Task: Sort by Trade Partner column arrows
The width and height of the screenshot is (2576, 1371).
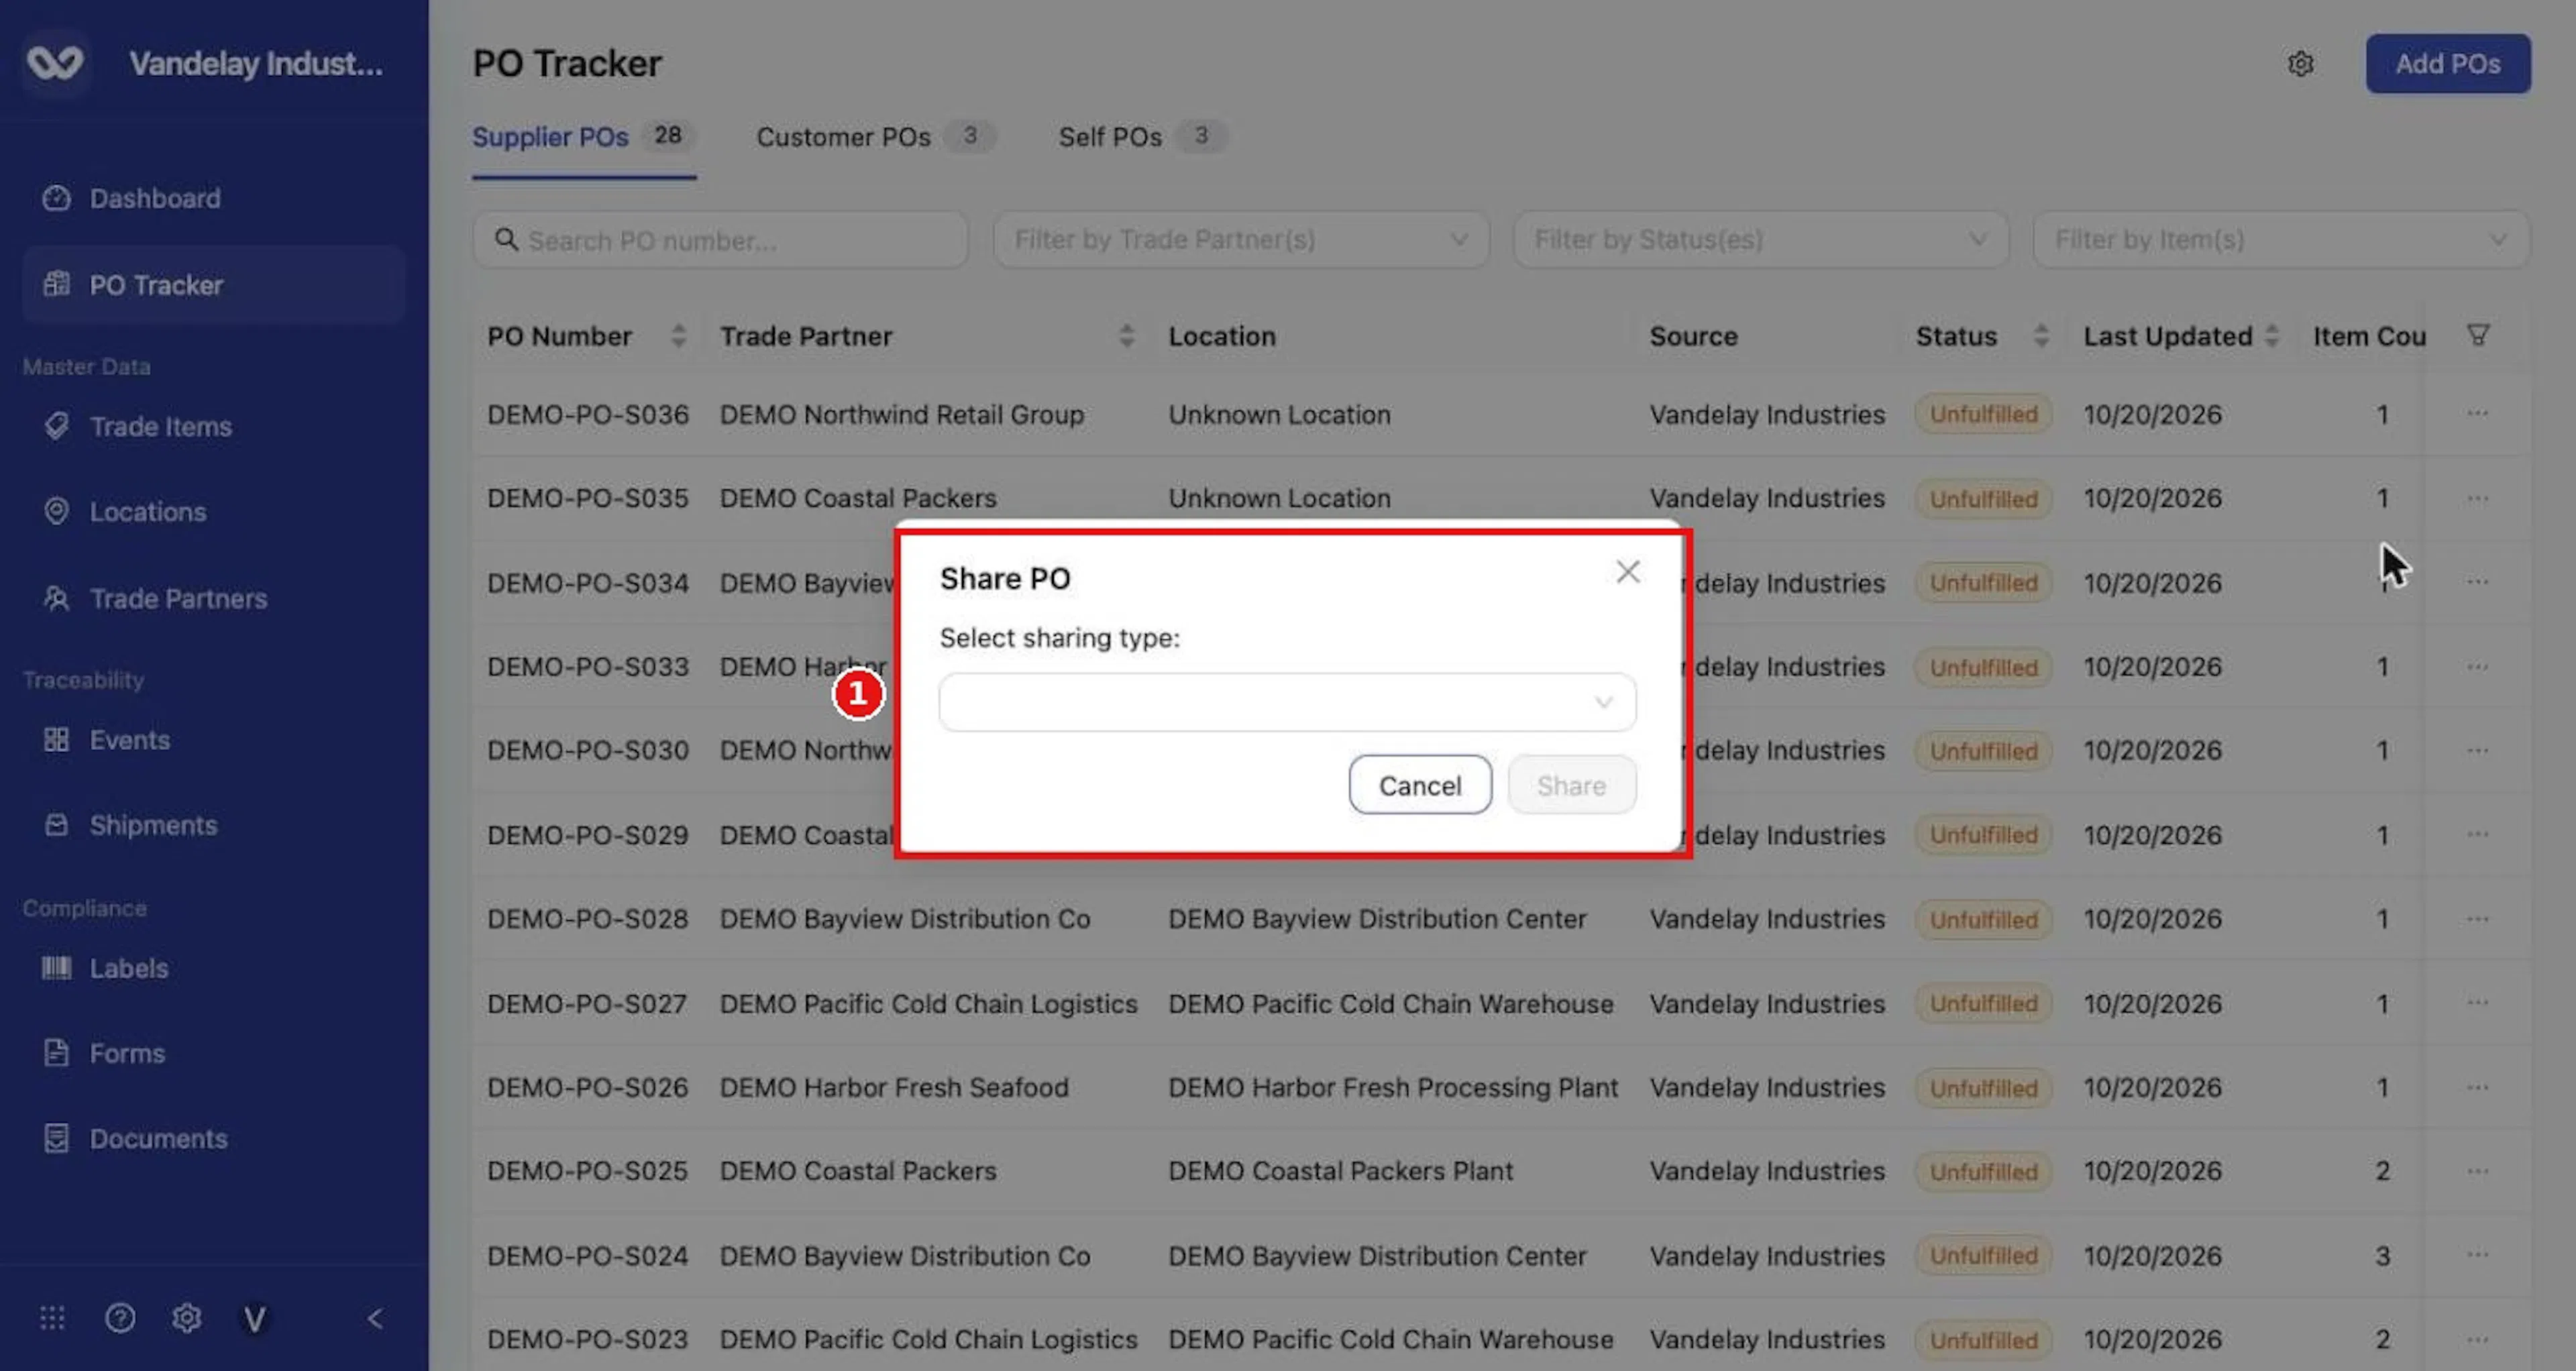Action: 1126,336
